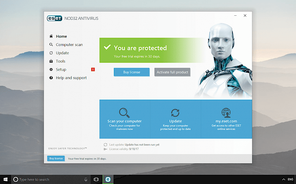Open Help and support section
Viewport: 296px width, 184px height.
click(x=71, y=78)
